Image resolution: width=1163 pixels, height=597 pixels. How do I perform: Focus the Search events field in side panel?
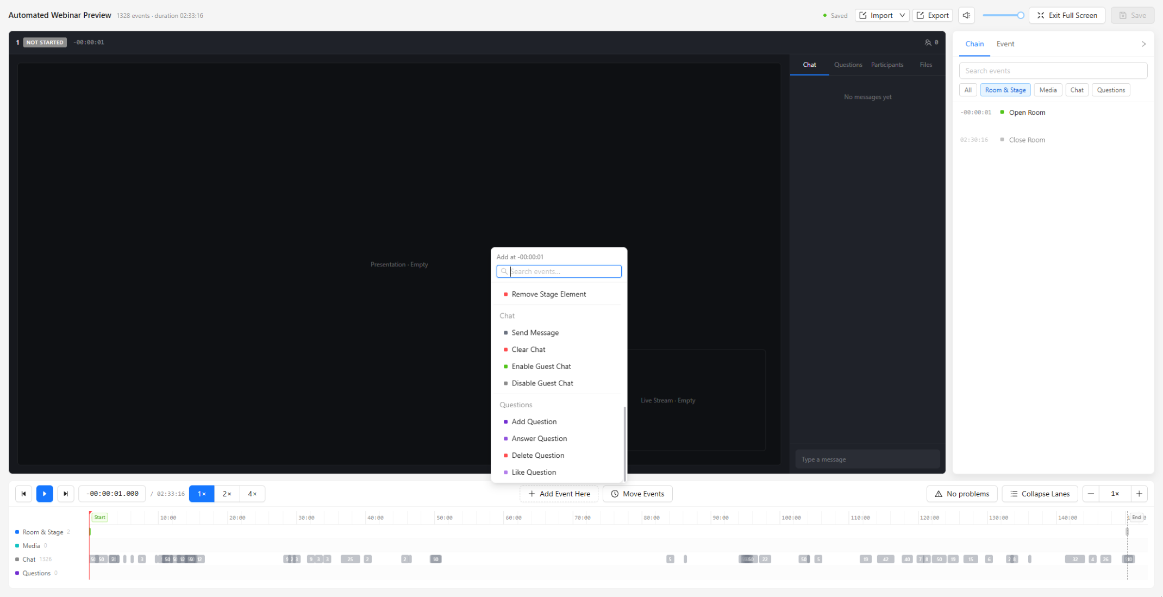pos(1053,71)
